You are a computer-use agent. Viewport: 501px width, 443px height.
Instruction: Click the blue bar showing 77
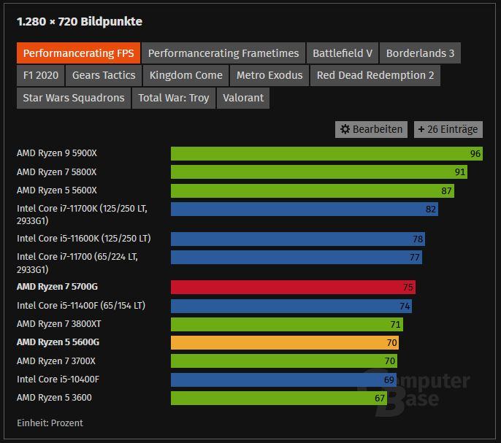[x=297, y=258]
